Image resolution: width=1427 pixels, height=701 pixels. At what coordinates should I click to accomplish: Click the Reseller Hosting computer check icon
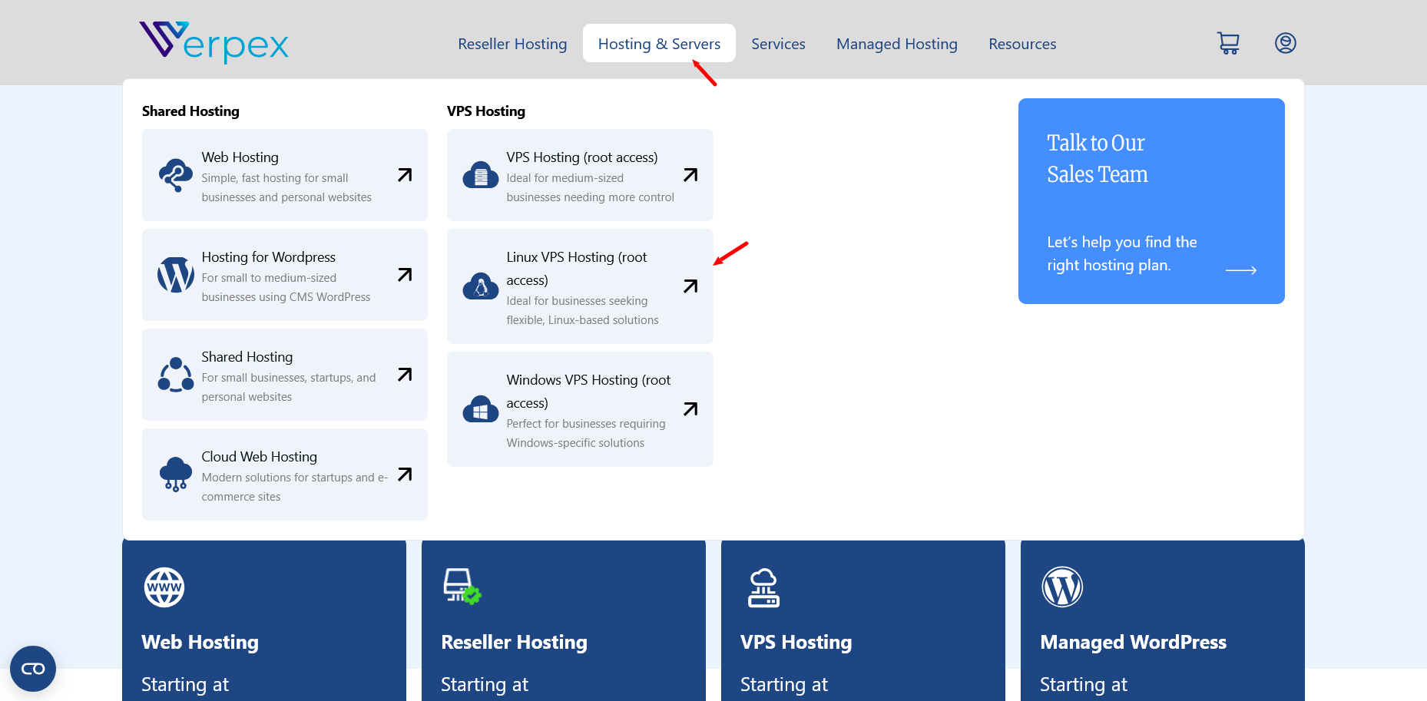[x=462, y=587]
